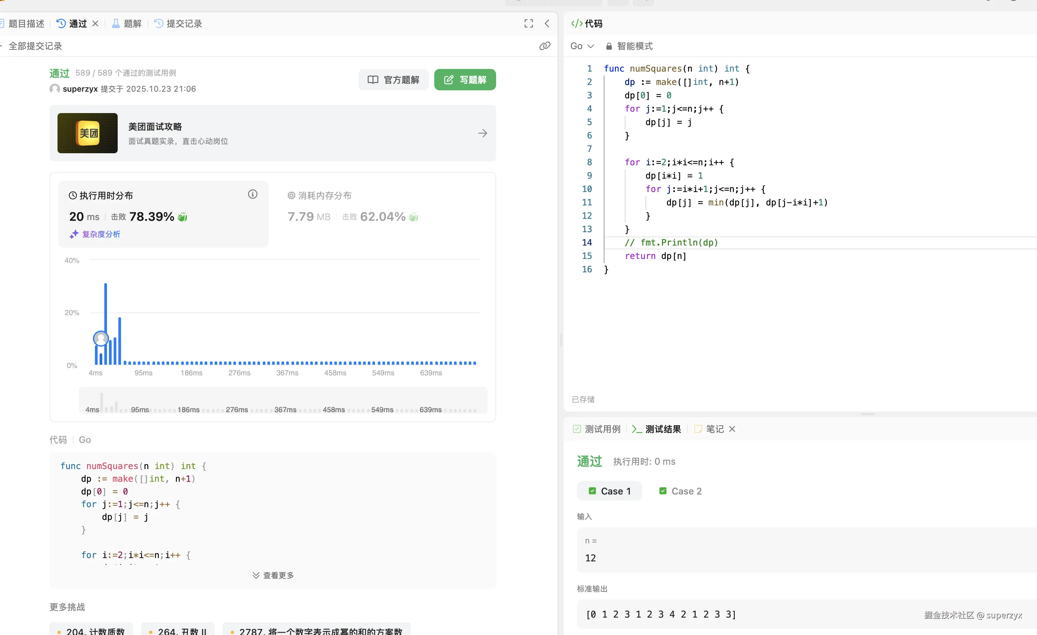Open the 笔记 notes tab
The image size is (1037, 635).
click(x=709, y=429)
